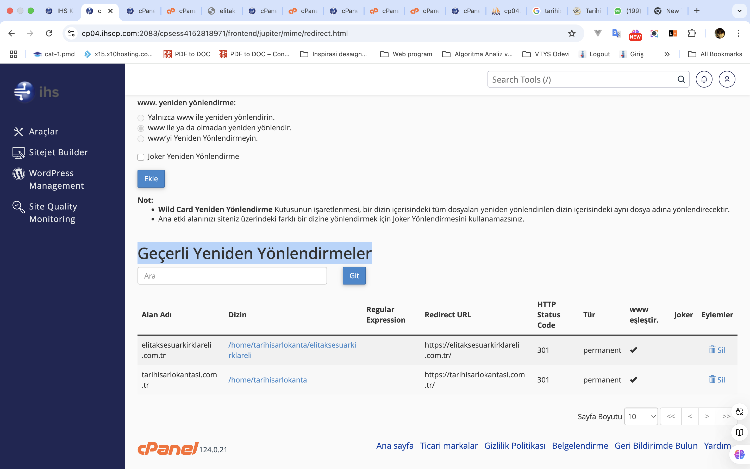Open Inspirasi desaign bookmark folder
Viewport: 750px width, 469px height.
[x=334, y=54]
